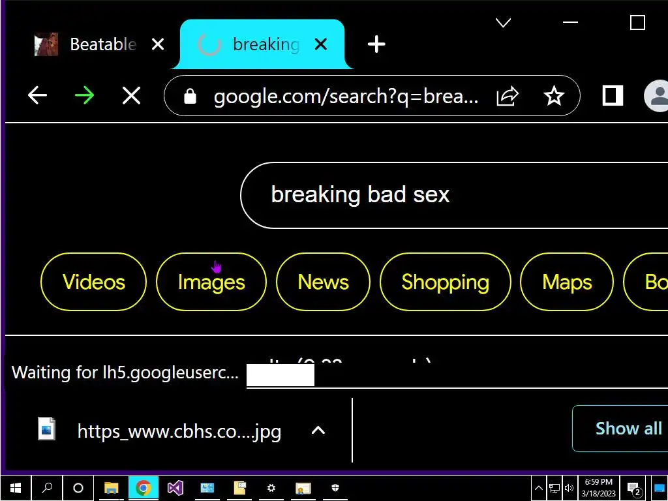Open the control panel taskbar app
The image size is (668, 501).
(x=207, y=488)
